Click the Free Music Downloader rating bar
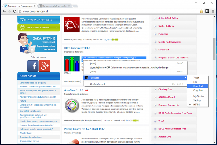The height and width of the screenshot is (145, 217). coord(115,39)
